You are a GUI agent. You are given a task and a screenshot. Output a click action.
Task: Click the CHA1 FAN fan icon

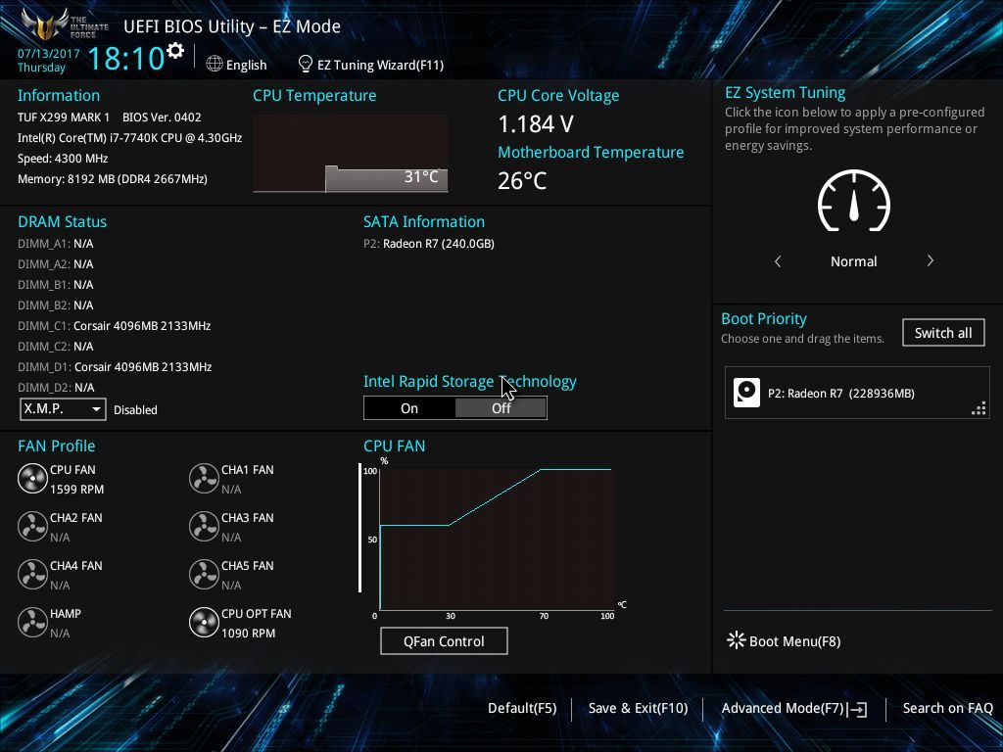(x=204, y=478)
